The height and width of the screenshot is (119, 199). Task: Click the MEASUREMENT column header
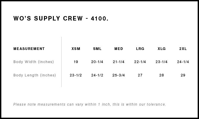[29, 49]
